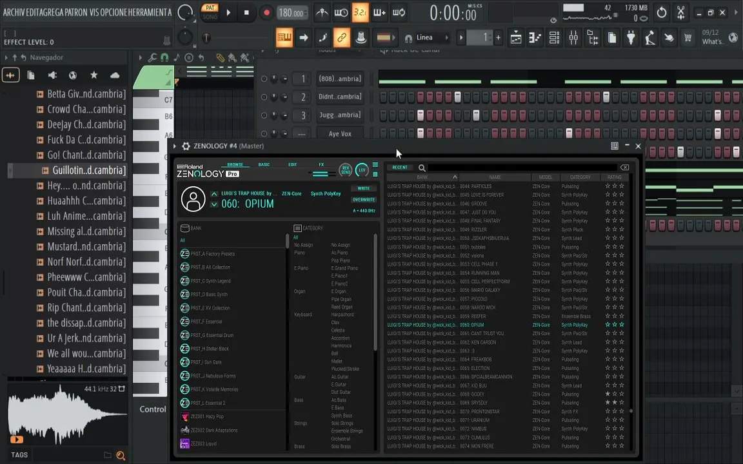The image size is (743, 464).
Task: Open the piano roll menu arrow
Action: coord(140,58)
